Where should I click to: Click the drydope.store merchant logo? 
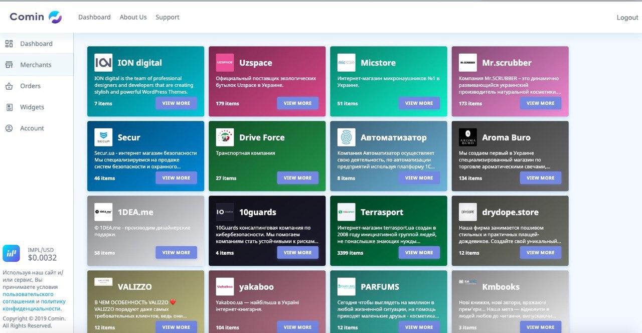click(x=468, y=212)
